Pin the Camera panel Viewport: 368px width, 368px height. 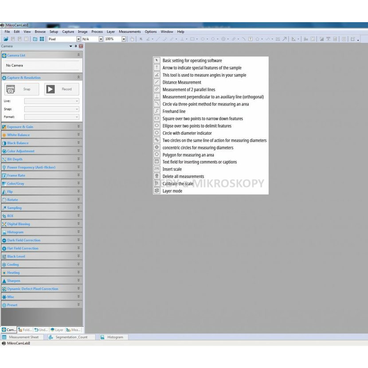point(76,46)
